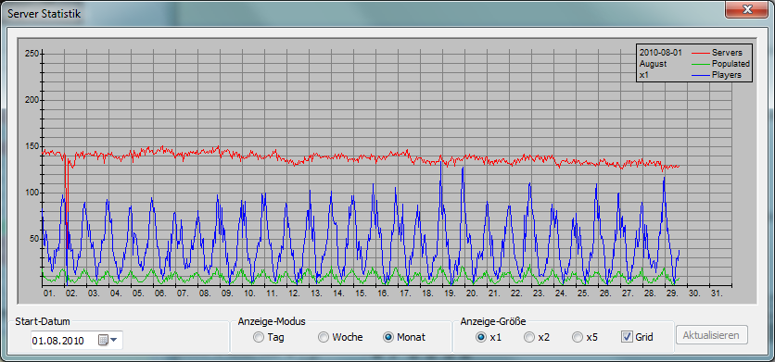
Task: Click the 100 y-axis label
Action: (x=32, y=193)
